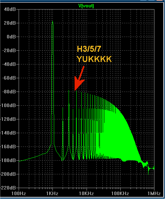Screen dimensions: 165x199
Task: Click the -80dB vertical axis label
Action: [x=9, y=92]
